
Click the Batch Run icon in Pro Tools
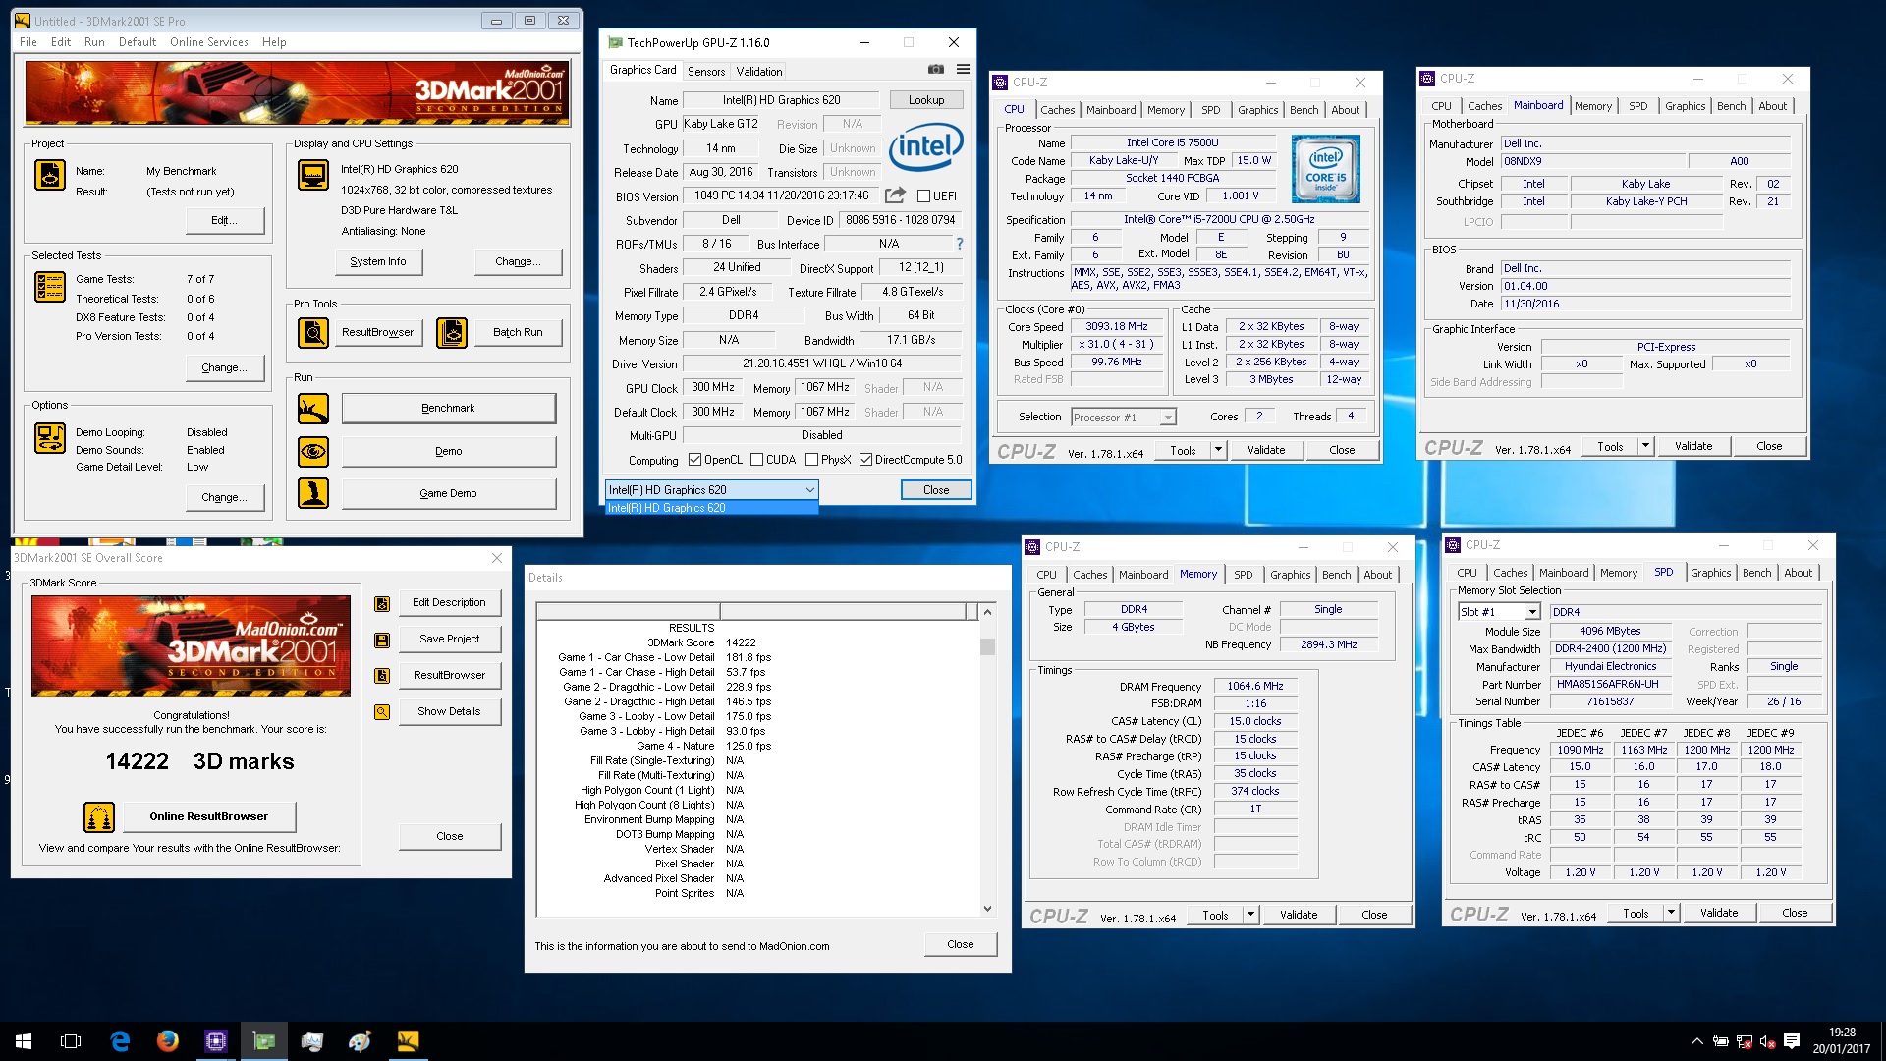click(452, 333)
